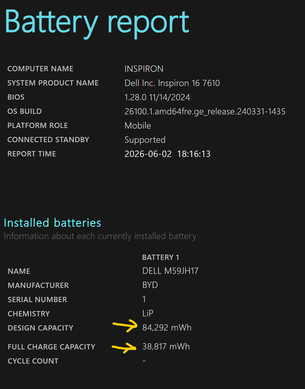Viewport: 305px width, 389px height.
Task: Select full charge capacity '38,817 mWh'
Action: [x=166, y=347]
